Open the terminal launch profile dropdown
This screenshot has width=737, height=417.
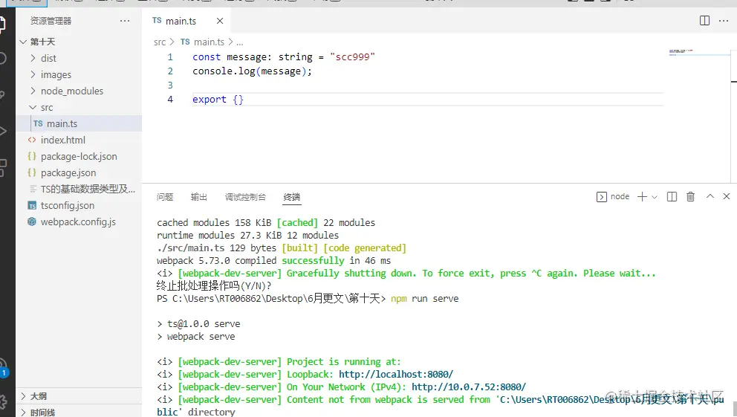coord(655,197)
